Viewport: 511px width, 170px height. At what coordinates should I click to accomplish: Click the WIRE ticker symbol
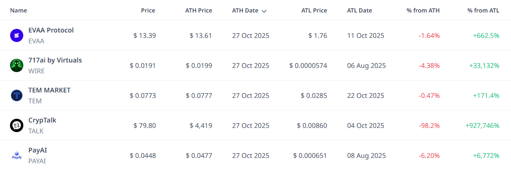[x=36, y=71]
